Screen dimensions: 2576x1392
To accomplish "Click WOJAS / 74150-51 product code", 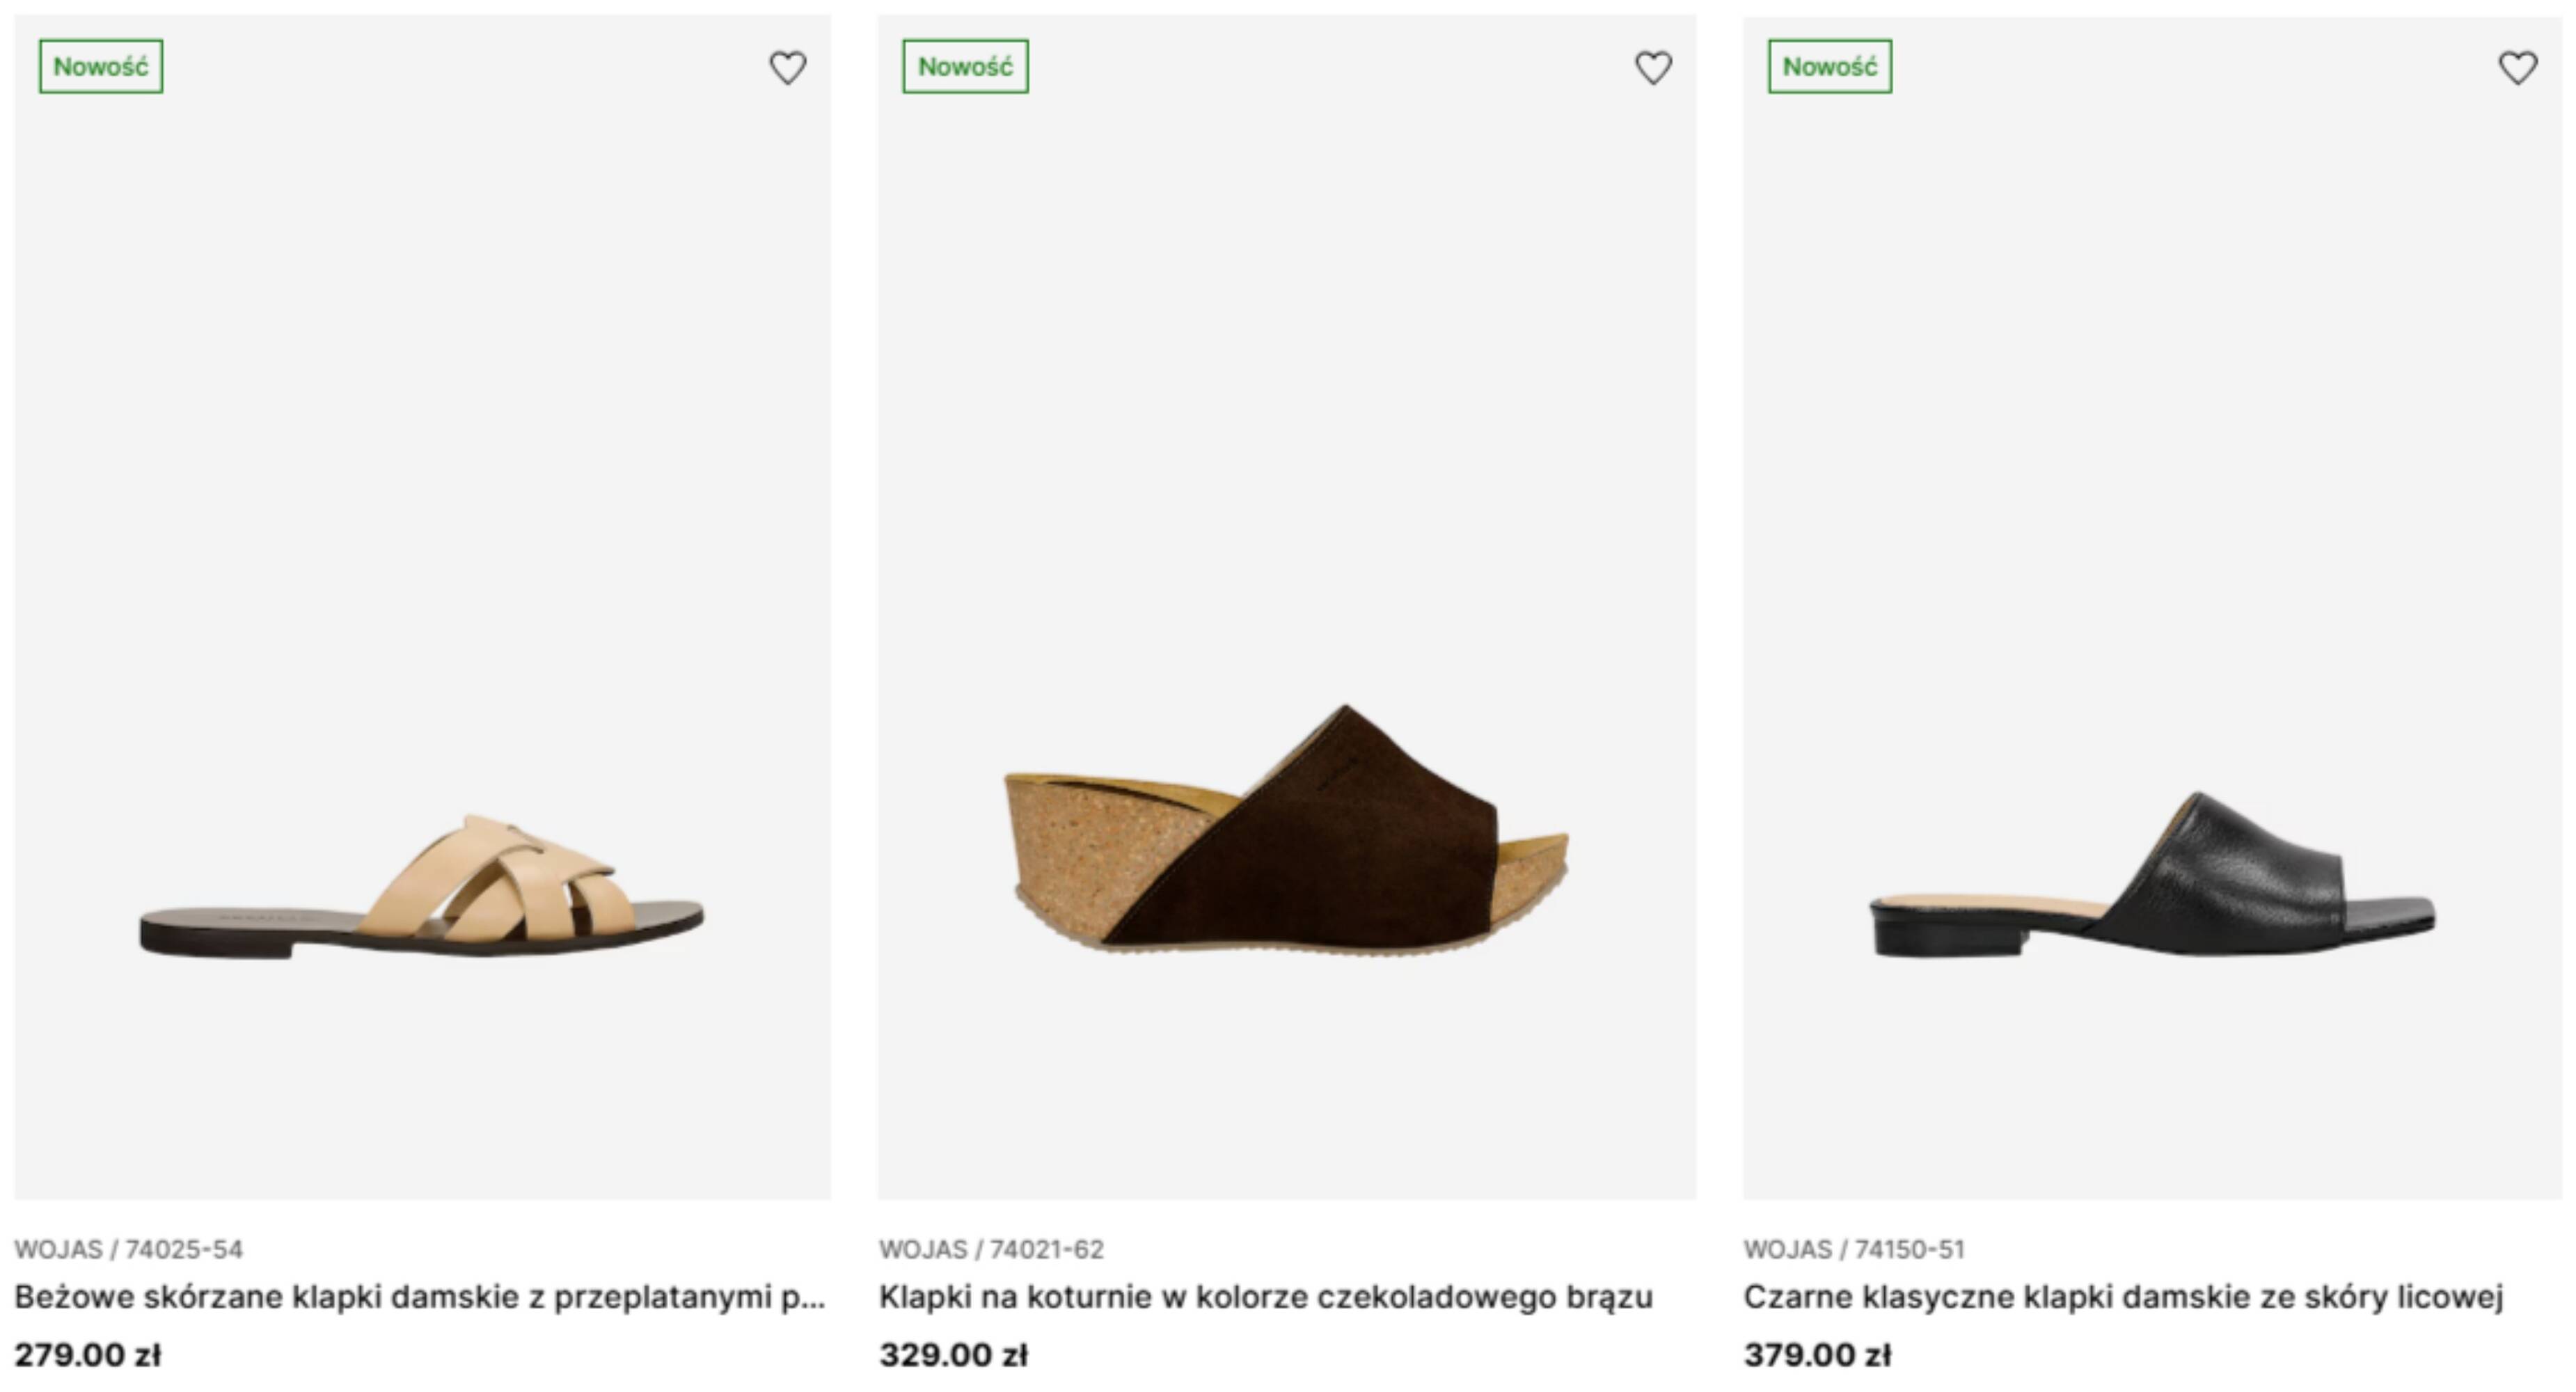I will (1854, 1249).
